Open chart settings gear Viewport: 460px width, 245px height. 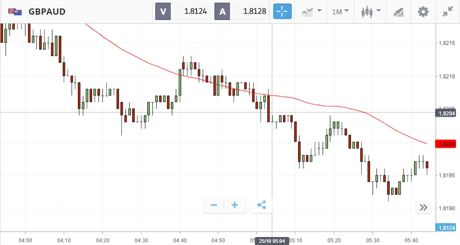423,12
